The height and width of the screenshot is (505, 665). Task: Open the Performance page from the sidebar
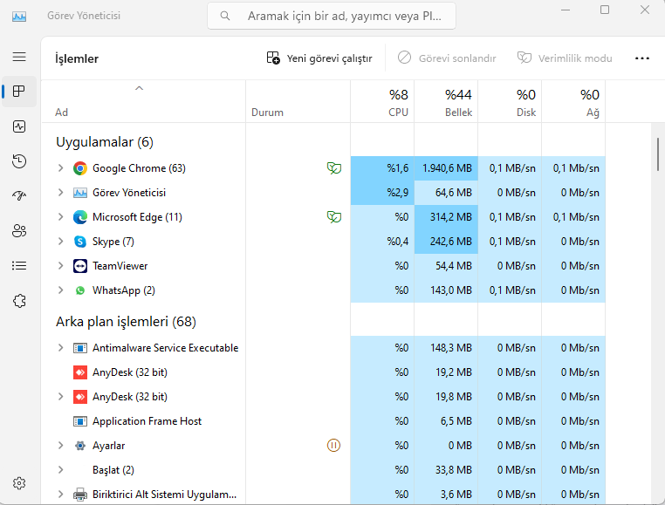click(x=19, y=126)
